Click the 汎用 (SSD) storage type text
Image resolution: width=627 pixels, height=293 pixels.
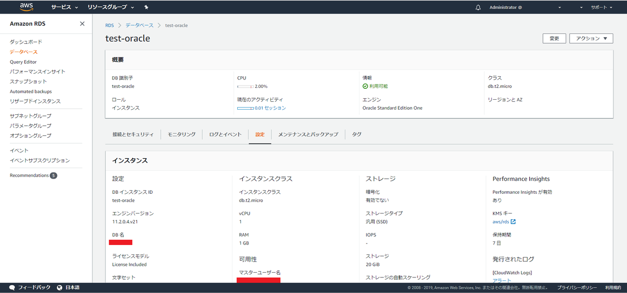point(377,221)
